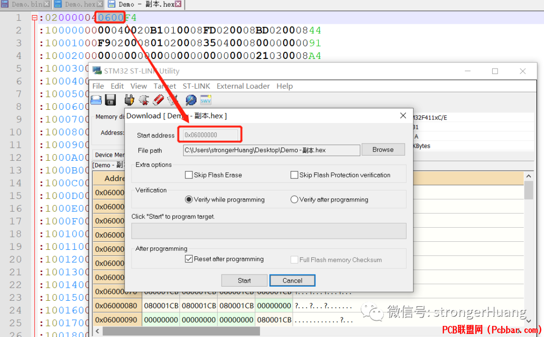This screenshot has width=544, height=337.
Task: Select Verify while programming radio button
Action: (189, 199)
